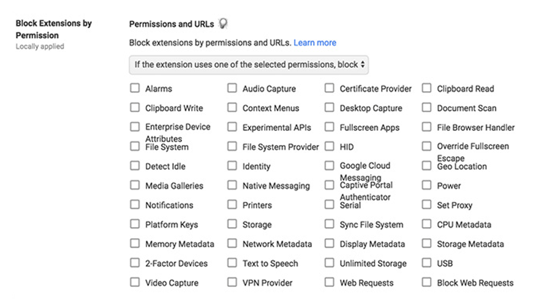533x306 pixels.
Task: Toggle the USB permission checkbox
Action: tap(426, 263)
